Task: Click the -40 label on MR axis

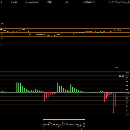Action: click(127, 102)
